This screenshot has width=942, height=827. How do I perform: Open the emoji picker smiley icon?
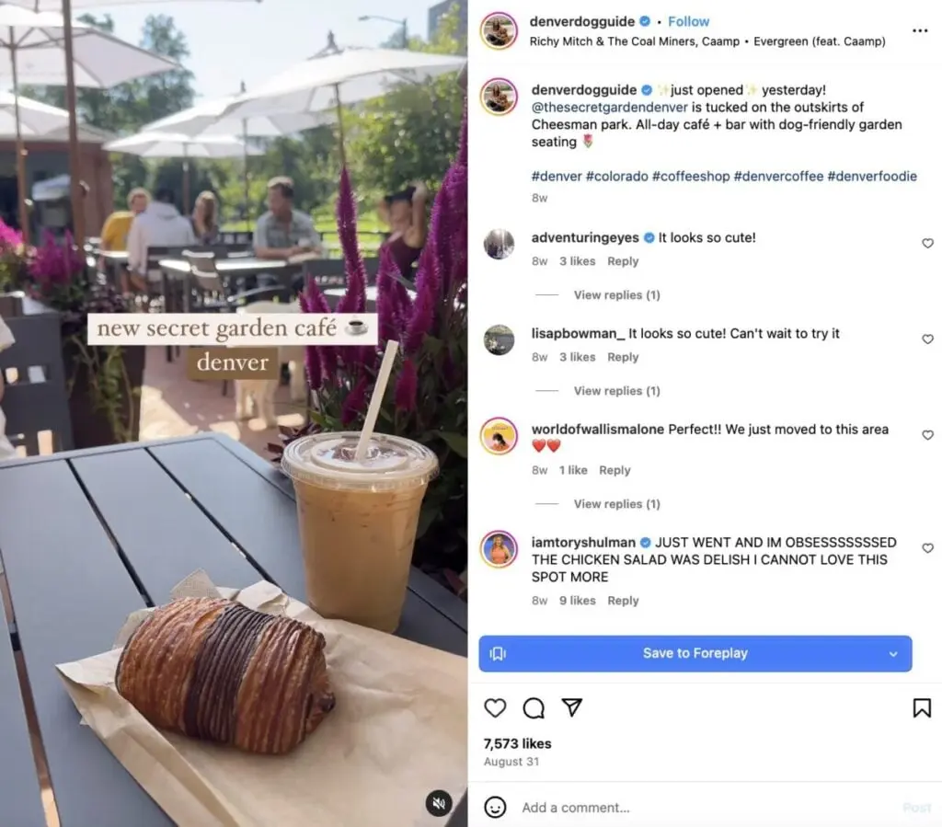click(495, 807)
